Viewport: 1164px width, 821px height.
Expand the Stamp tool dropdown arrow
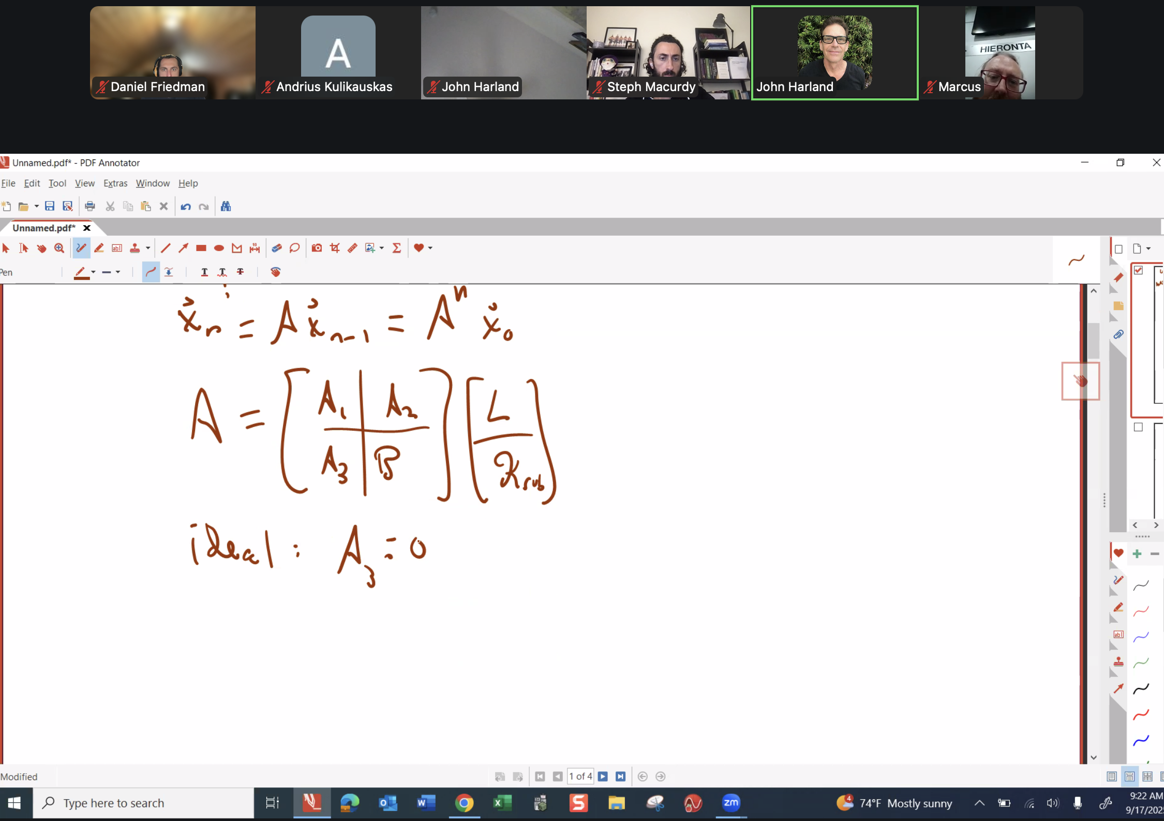pos(148,248)
